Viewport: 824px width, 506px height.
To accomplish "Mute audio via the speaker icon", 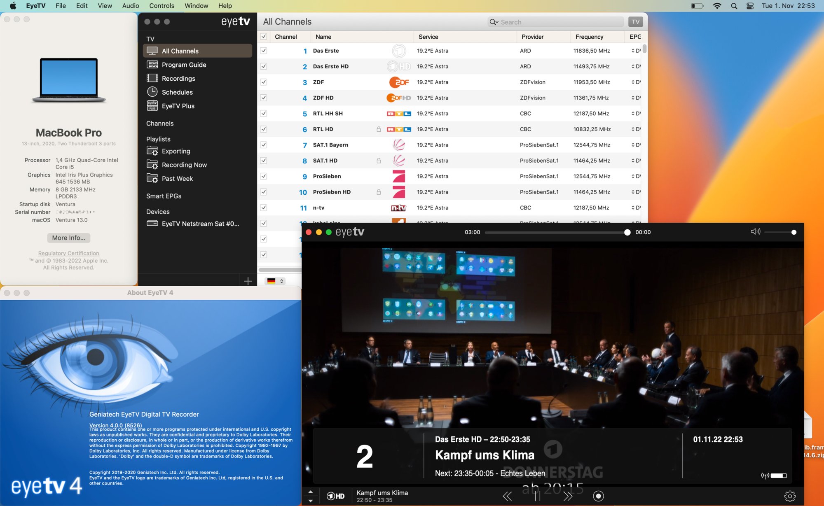I will pyautogui.click(x=755, y=232).
